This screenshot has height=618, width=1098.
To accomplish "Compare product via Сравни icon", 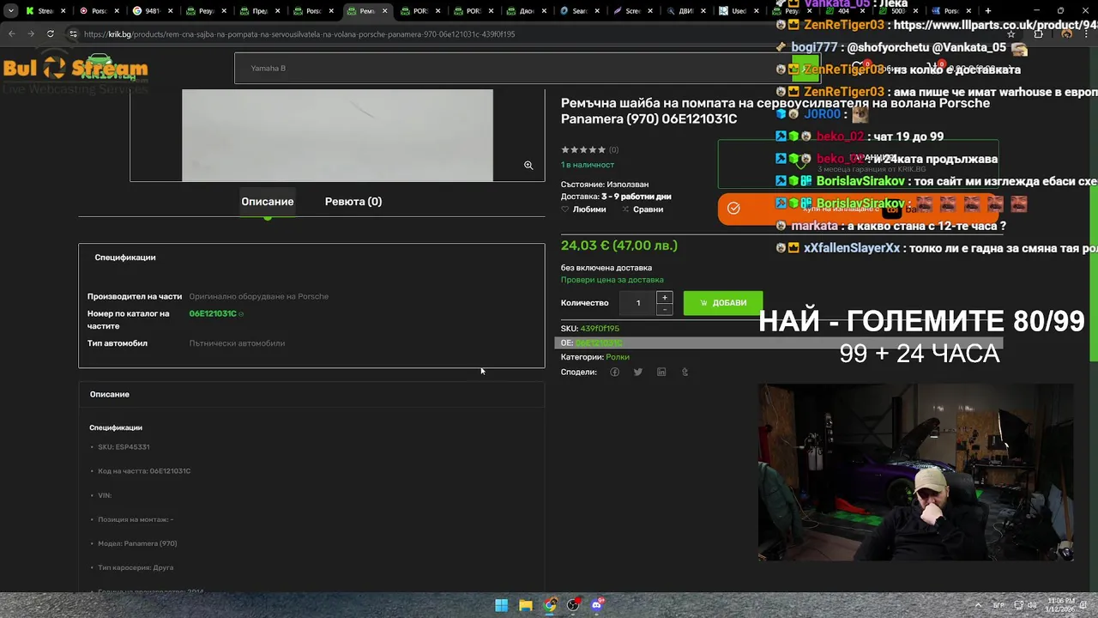I will (x=643, y=209).
